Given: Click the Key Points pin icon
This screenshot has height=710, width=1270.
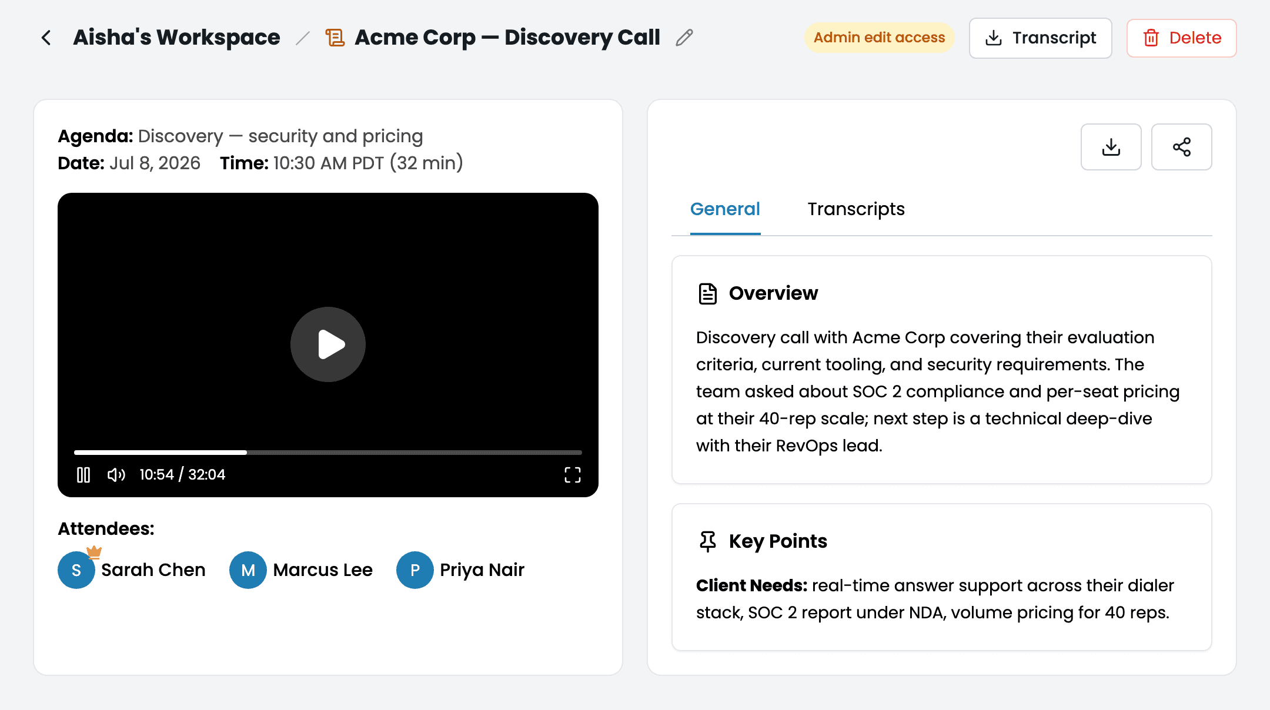Looking at the screenshot, I should coord(708,541).
